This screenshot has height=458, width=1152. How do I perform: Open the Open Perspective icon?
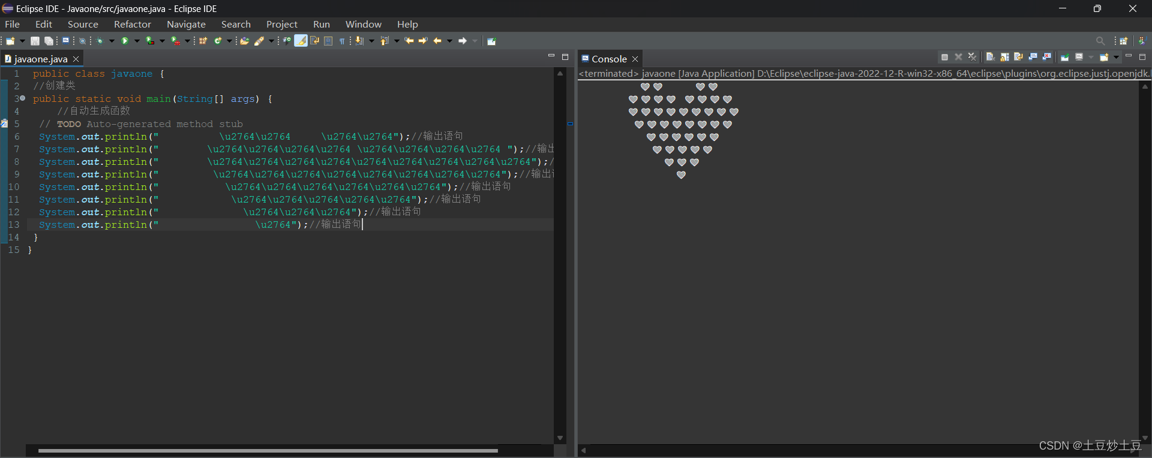tap(1123, 41)
